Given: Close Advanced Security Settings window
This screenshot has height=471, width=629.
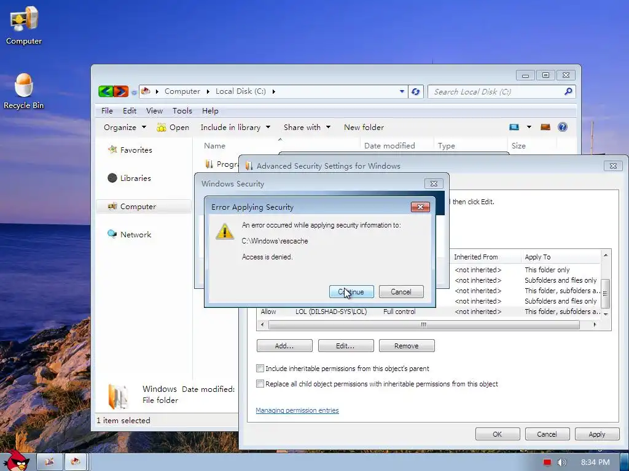Looking at the screenshot, I should click(613, 166).
